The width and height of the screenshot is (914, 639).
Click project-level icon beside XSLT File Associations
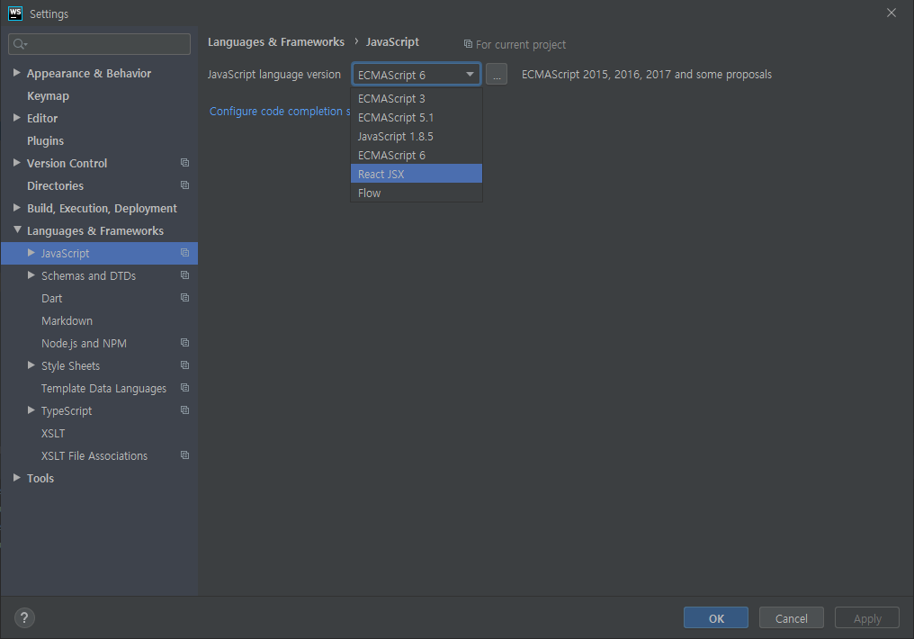pos(184,455)
